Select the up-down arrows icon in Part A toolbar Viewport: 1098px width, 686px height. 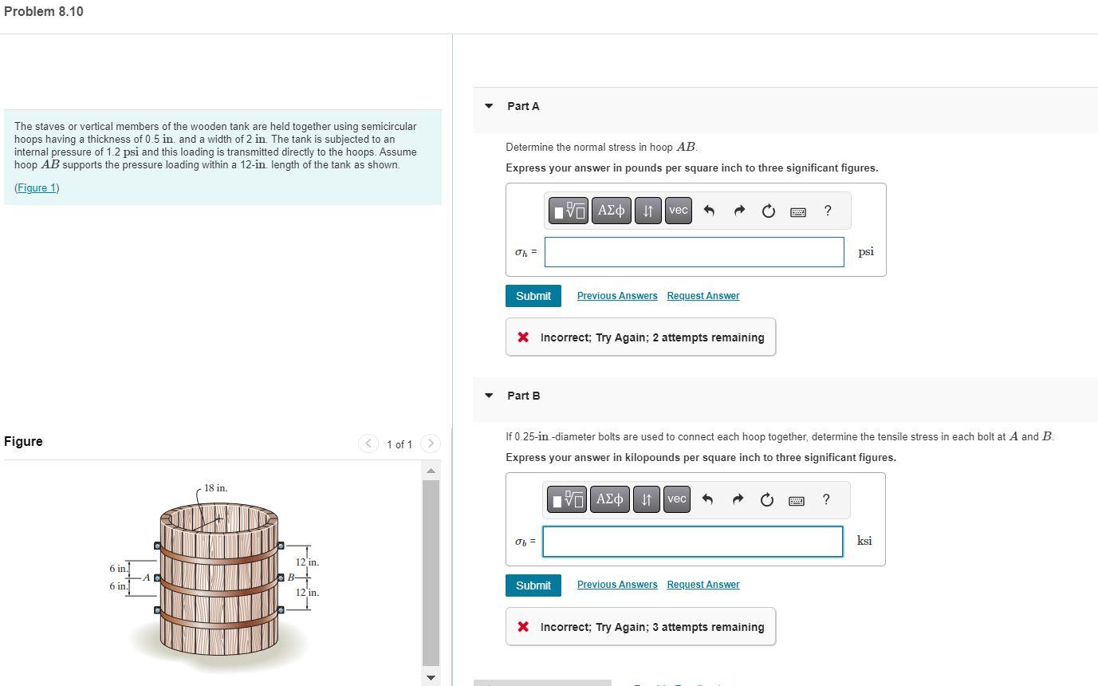pos(647,210)
